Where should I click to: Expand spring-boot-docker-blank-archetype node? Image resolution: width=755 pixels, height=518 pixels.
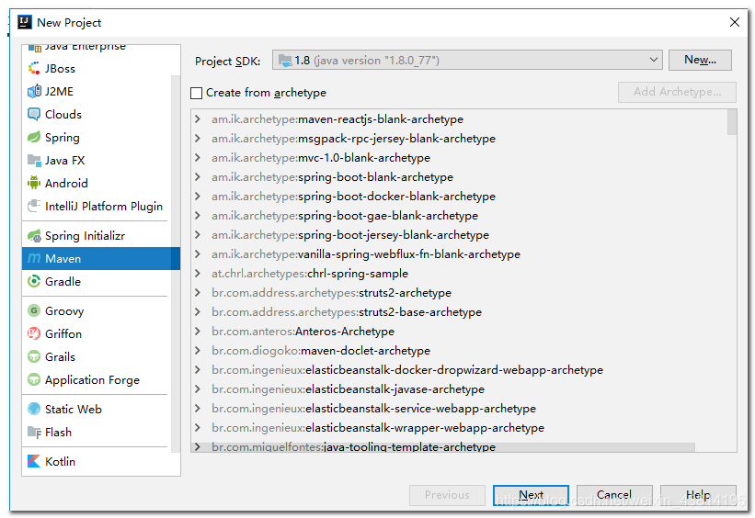tap(198, 196)
